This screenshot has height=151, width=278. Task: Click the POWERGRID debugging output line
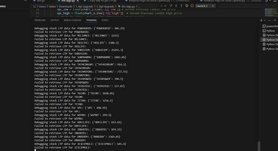click(x=79, y=28)
